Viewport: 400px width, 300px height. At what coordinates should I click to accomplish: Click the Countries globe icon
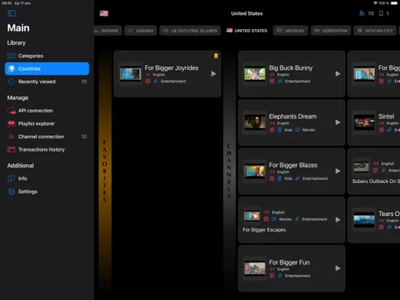(11, 69)
